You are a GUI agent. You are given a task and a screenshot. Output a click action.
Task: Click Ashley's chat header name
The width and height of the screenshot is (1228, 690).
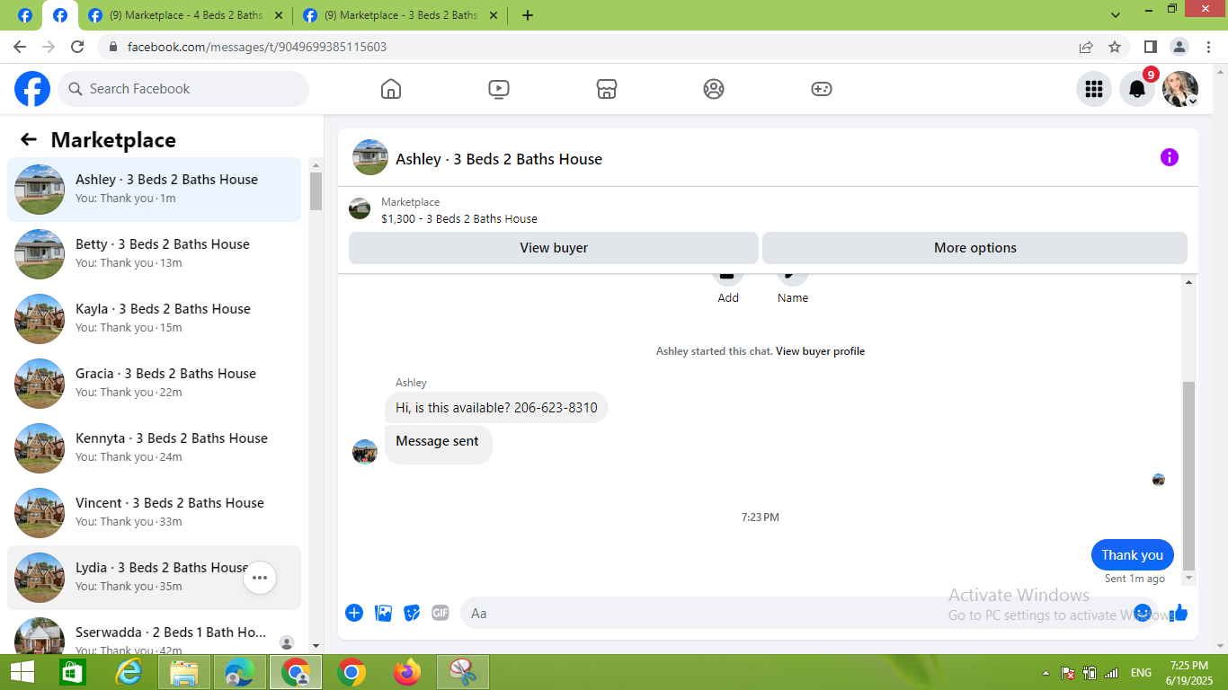(x=499, y=159)
